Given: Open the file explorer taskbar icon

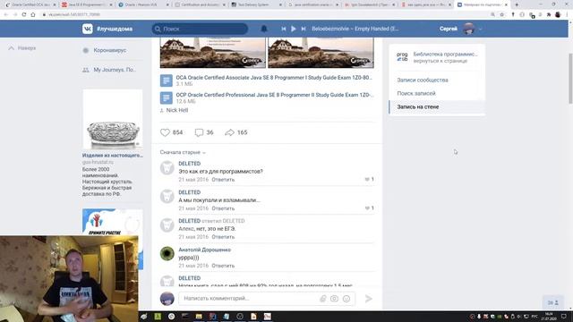Looking at the screenshot, I should point(199,316).
